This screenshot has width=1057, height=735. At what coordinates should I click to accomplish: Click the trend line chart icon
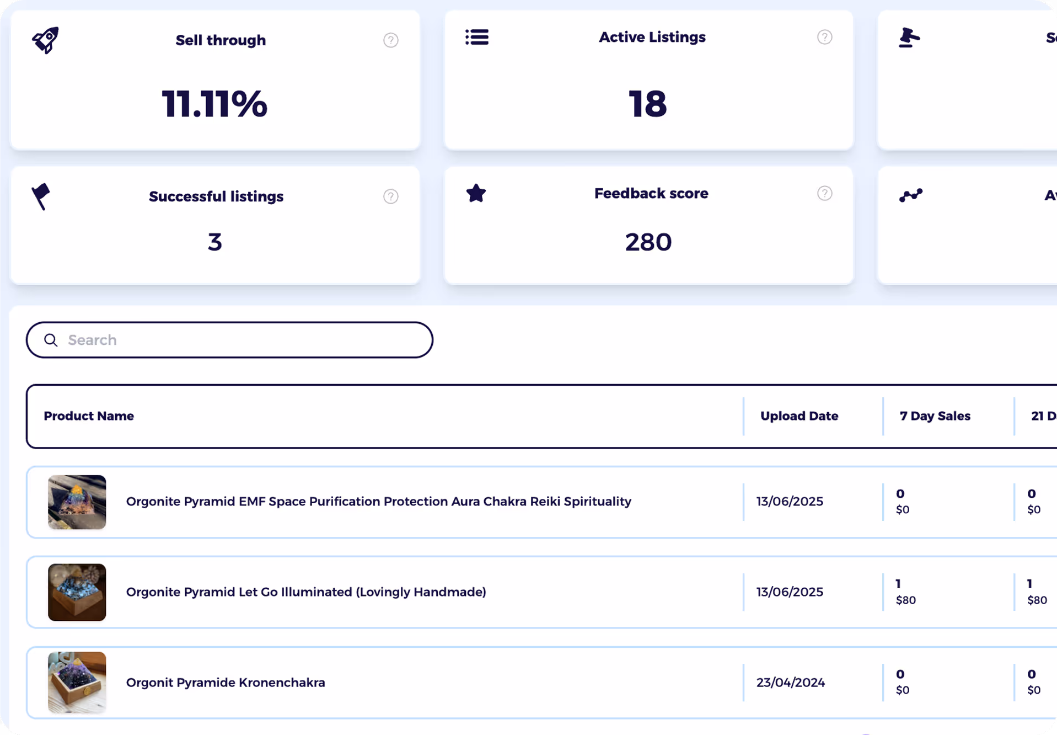click(x=910, y=195)
